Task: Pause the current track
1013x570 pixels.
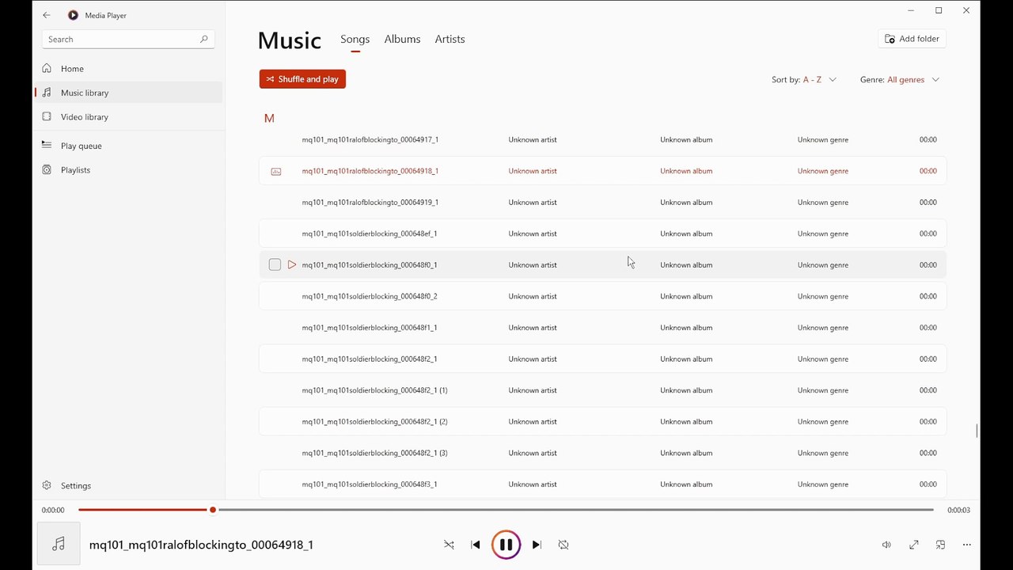Action: click(x=506, y=545)
